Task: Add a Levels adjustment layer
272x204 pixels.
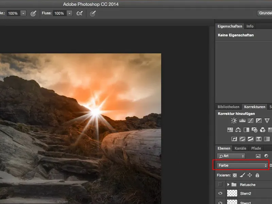Action: click(242, 121)
